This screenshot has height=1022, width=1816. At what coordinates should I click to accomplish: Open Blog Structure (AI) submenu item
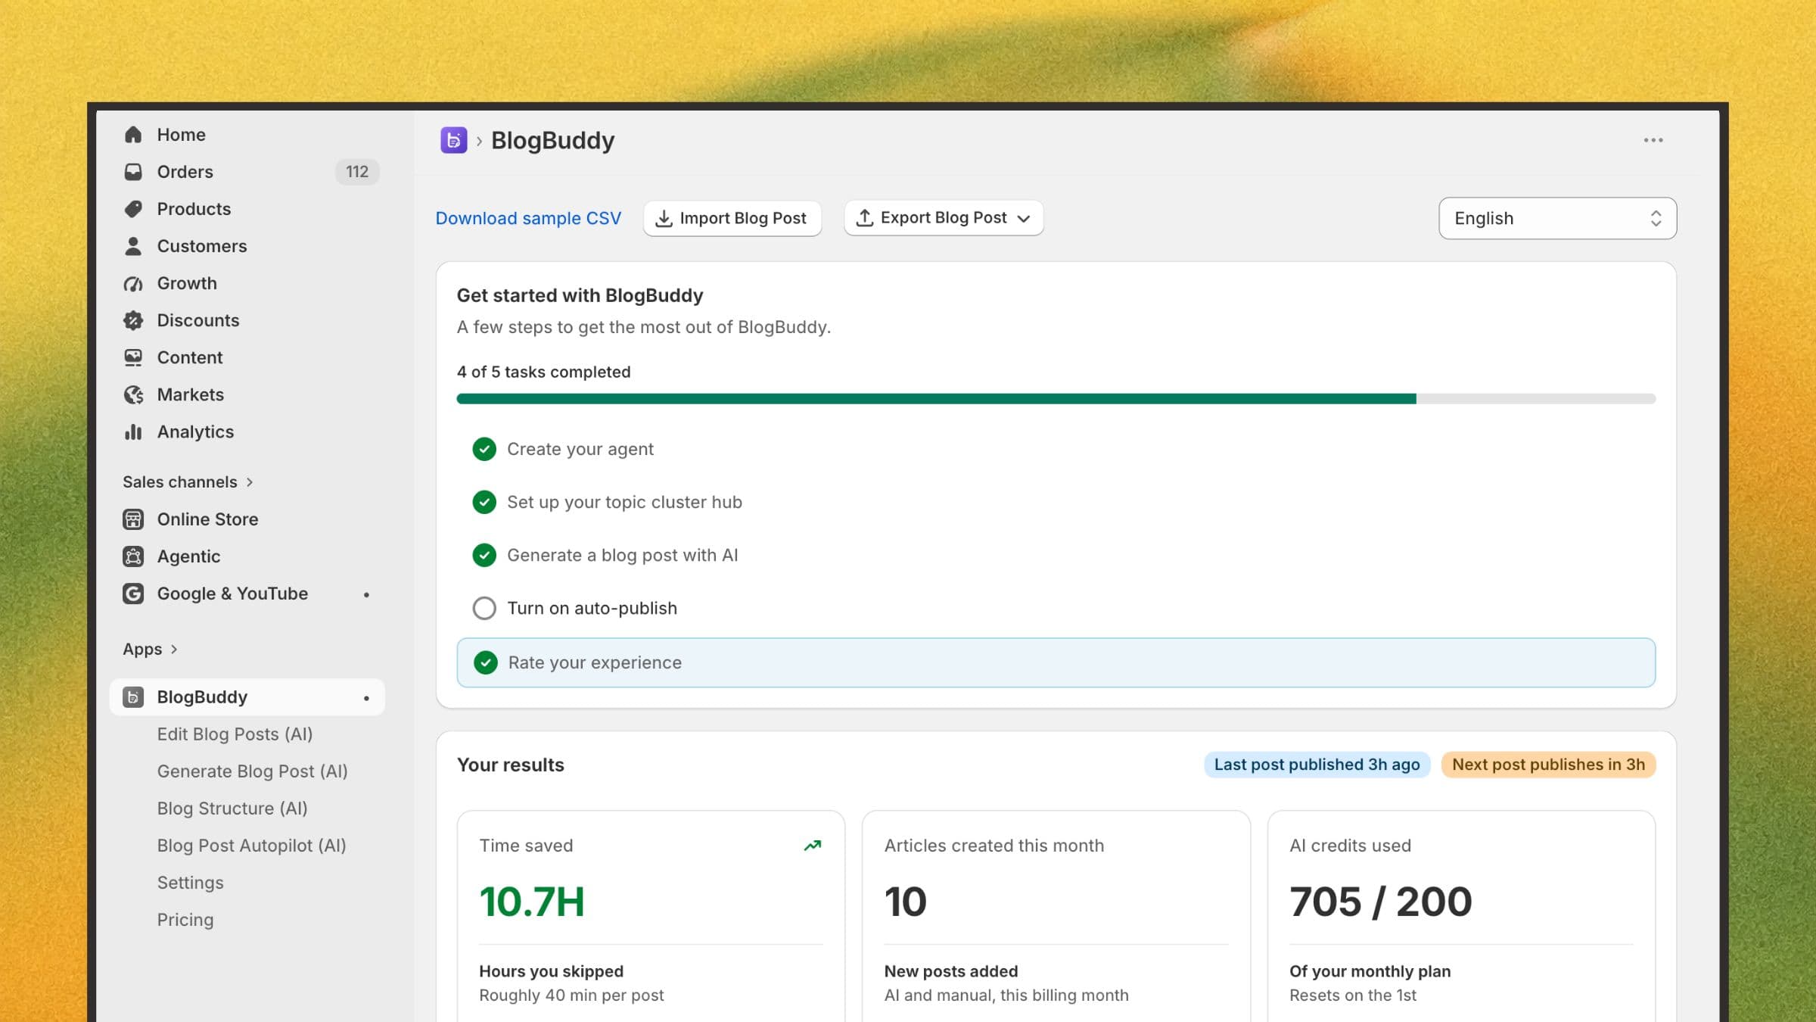pyautogui.click(x=232, y=809)
